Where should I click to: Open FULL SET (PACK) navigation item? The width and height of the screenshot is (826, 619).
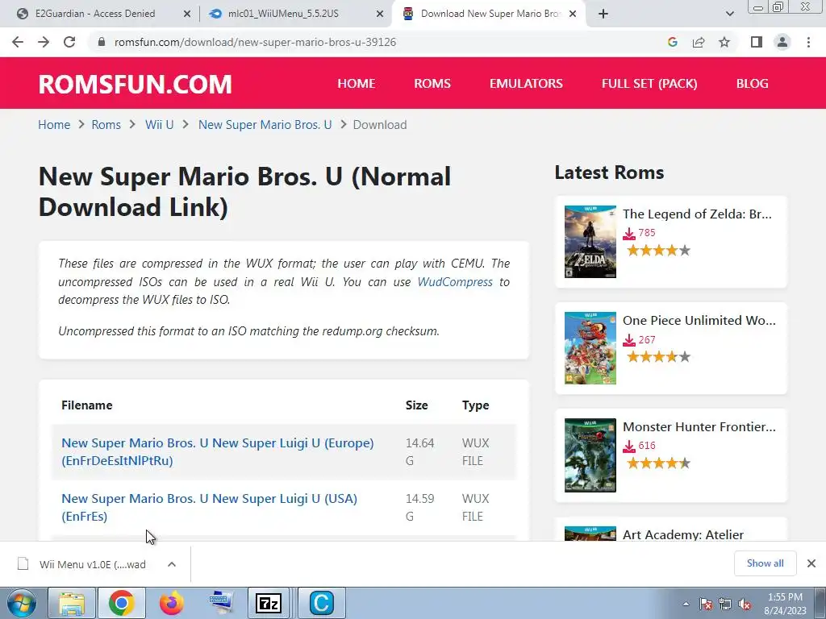649,84
